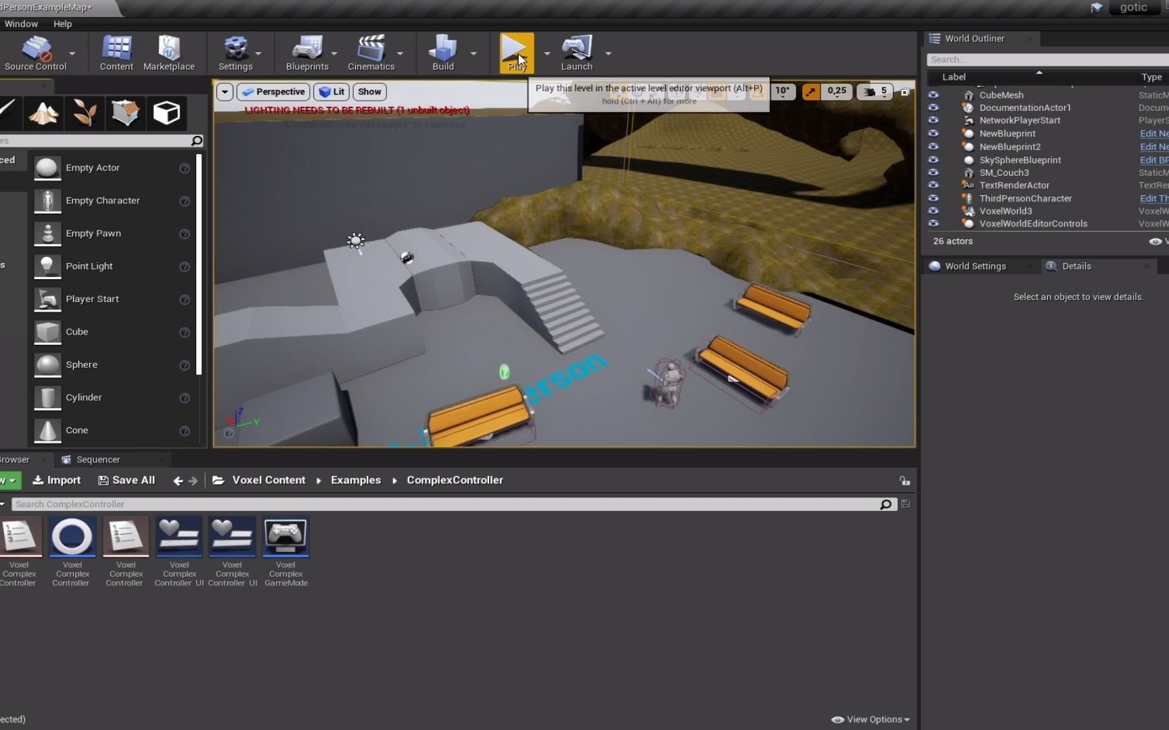
Task: Select the Voxel Complex GameMode asset thumbnail
Action: (x=285, y=537)
